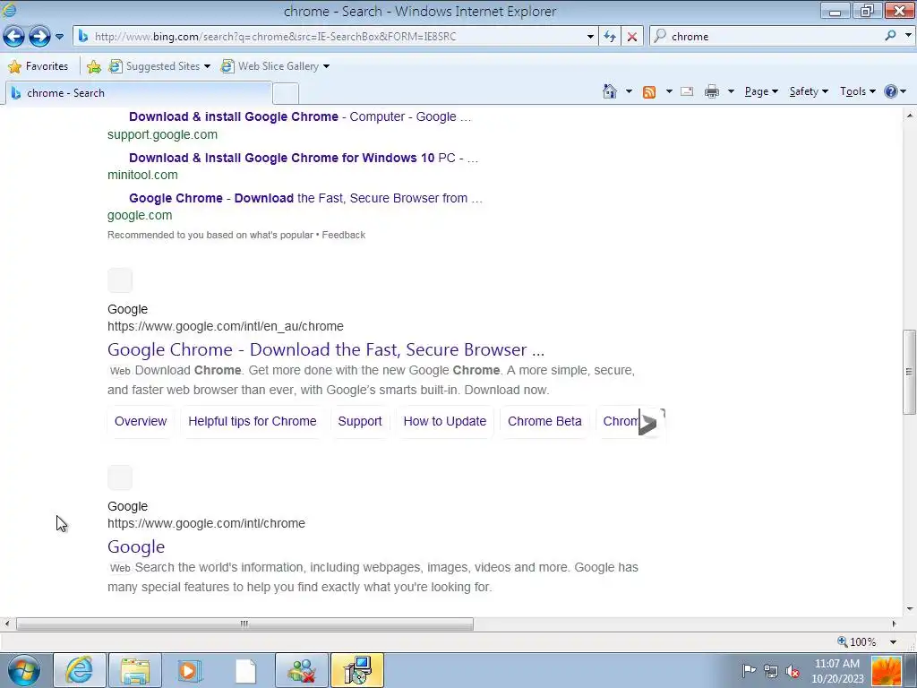
Task: Click the Home page icon
Action: (609, 91)
